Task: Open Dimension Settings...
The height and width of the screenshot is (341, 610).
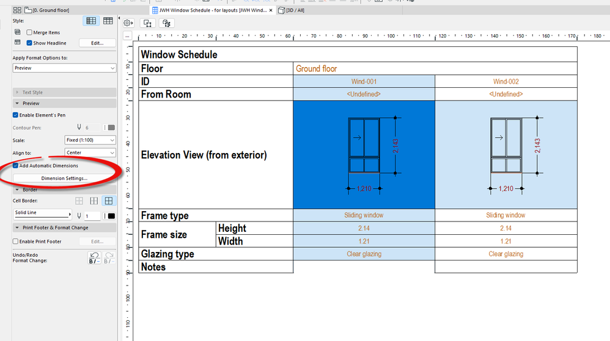Action: coord(64,178)
